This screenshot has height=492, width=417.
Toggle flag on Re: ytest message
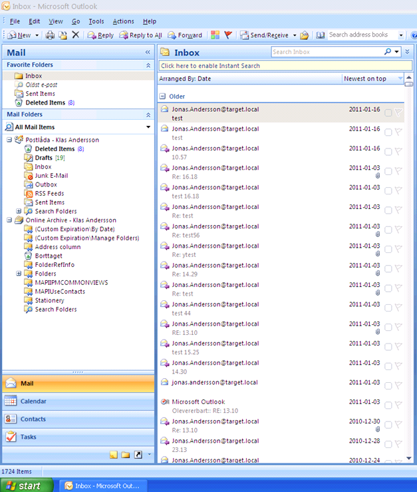398,249
